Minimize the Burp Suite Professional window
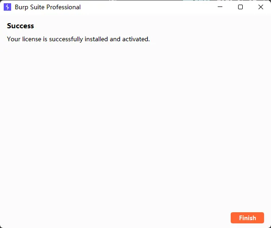The image size is (271, 228). click(220, 7)
